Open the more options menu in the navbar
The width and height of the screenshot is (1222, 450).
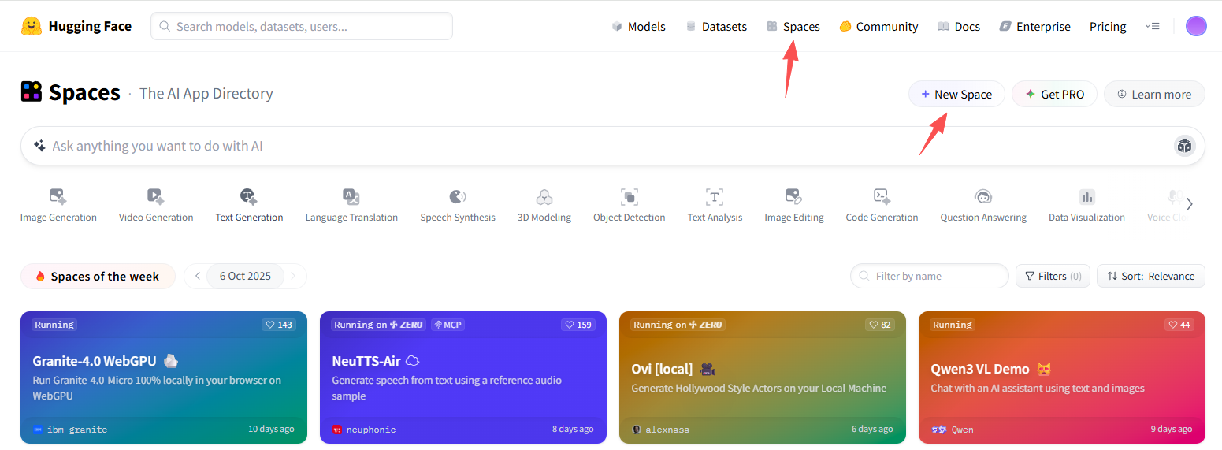point(1152,26)
